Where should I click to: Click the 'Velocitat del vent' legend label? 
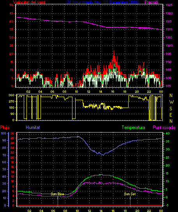tap(29, 2)
